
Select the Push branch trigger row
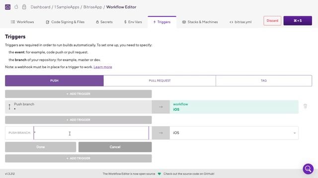[x=79, y=107]
